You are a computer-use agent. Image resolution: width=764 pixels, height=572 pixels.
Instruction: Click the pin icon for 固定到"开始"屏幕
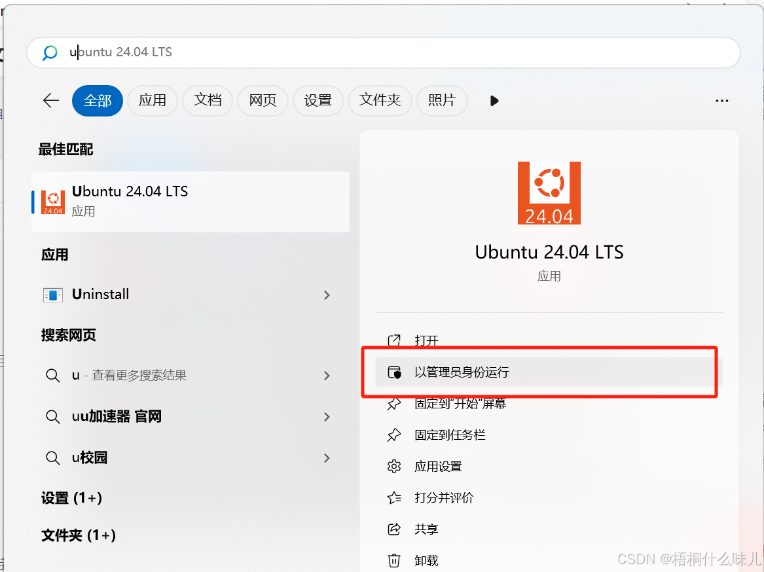tap(393, 404)
